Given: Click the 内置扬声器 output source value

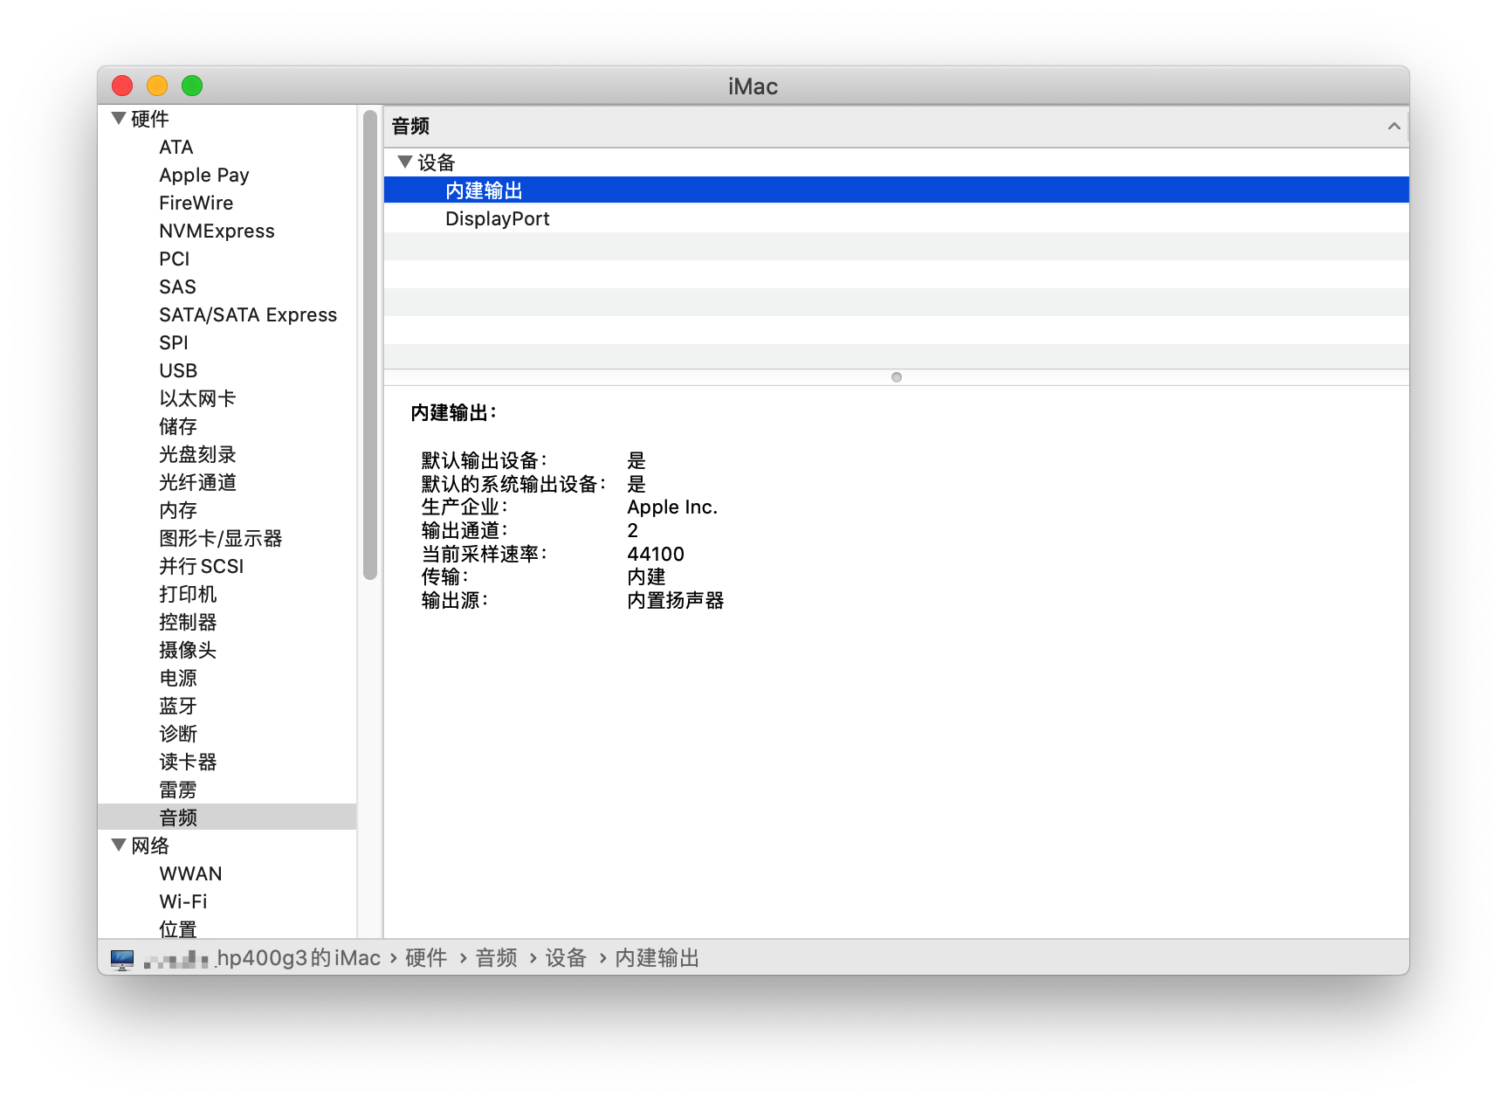Looking at the screenshot, I should pos(676,600).
